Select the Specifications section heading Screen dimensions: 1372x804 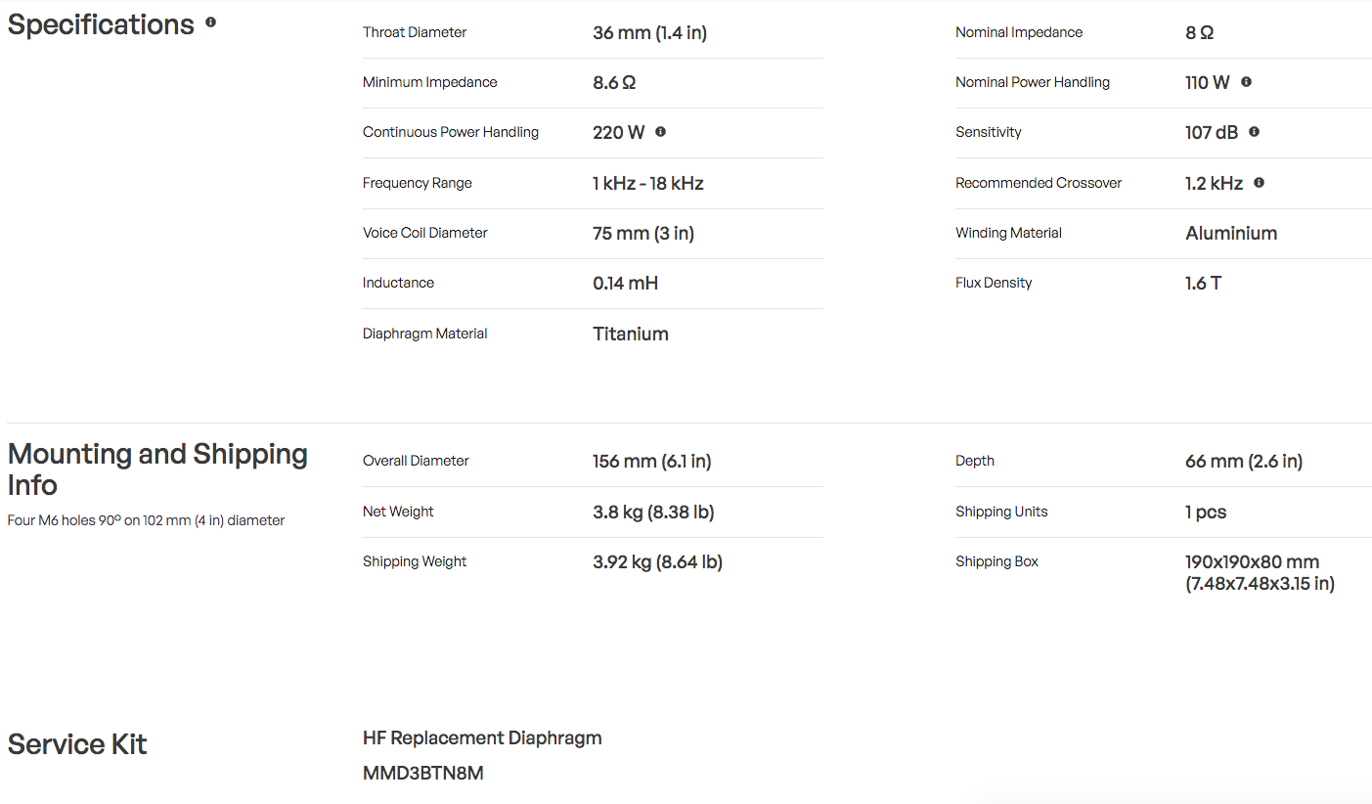pos(101,24)
